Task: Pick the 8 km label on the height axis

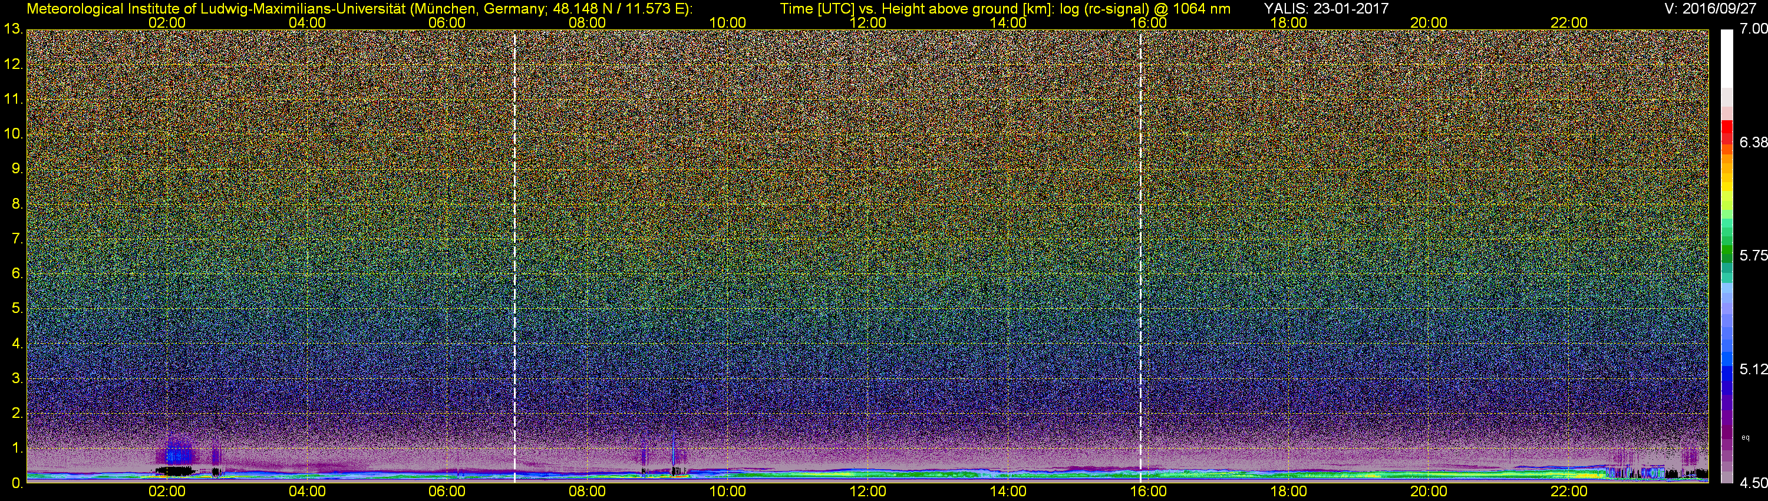Action: (x=17, y=204)
